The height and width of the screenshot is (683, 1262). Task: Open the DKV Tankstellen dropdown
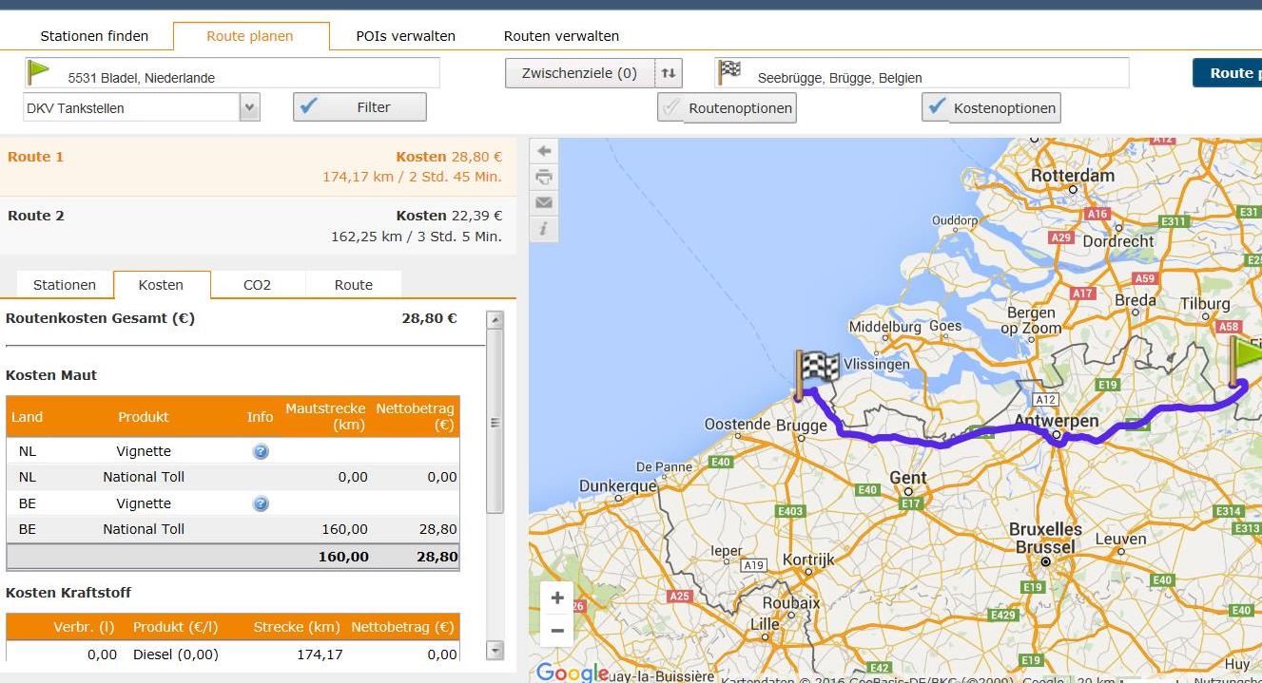pyautogui.click(x=249, y=107)
